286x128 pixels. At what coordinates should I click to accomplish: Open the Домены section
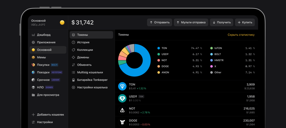(x=91, y=57)
